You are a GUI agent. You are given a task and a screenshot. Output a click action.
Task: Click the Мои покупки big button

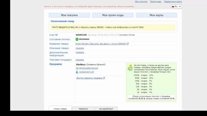70,15
